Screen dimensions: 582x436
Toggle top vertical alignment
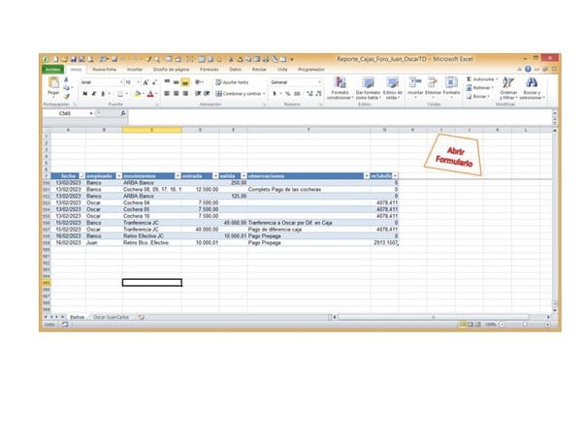(x=167, y=82)
